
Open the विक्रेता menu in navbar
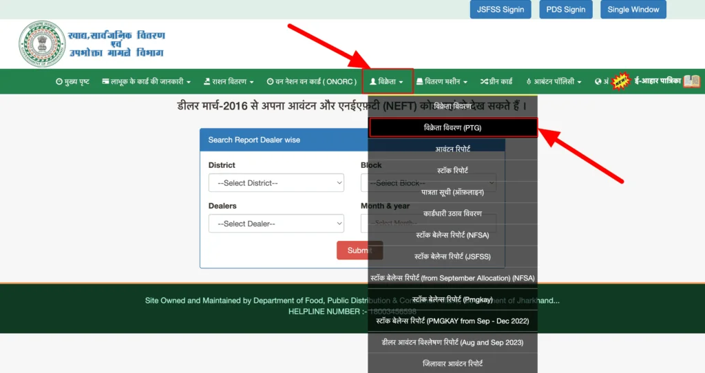[387, 82]
